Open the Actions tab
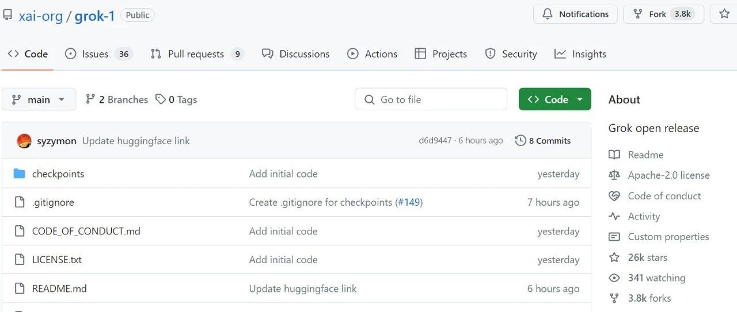Image resolution: width=737 pixels, height=312 pixels. [x=373, y=54]
